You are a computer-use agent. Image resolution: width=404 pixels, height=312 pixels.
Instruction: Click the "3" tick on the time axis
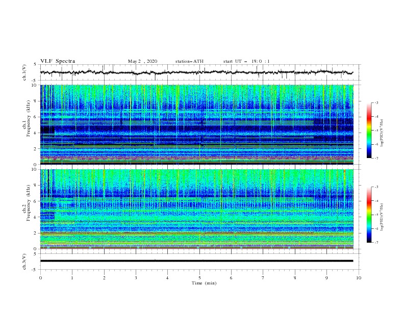click(x=136, y=278)
